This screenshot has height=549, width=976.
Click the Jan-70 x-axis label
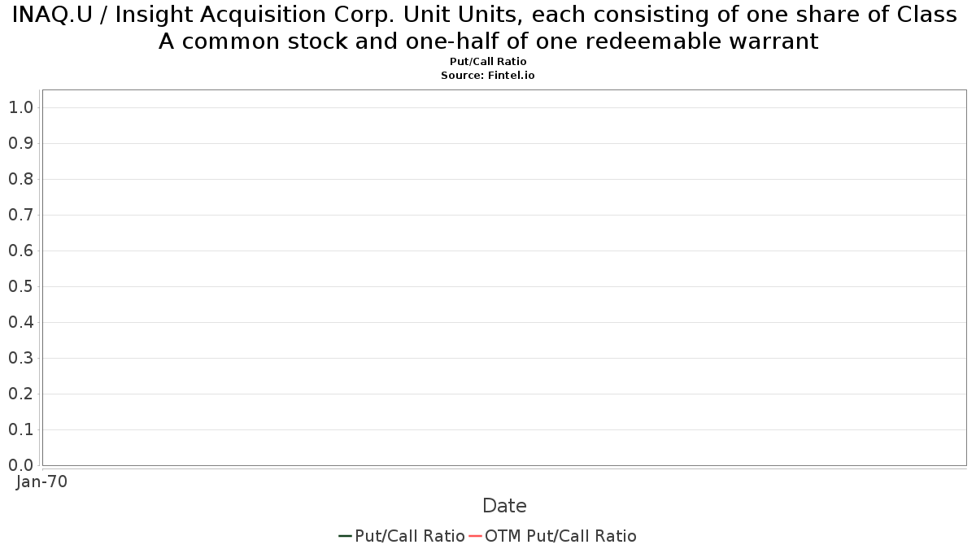(x=42, y=481)
